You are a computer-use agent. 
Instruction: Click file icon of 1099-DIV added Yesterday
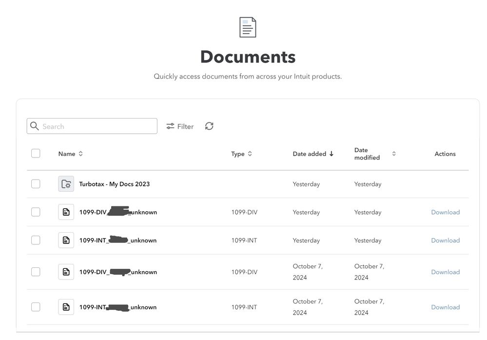tap(66, 212)
